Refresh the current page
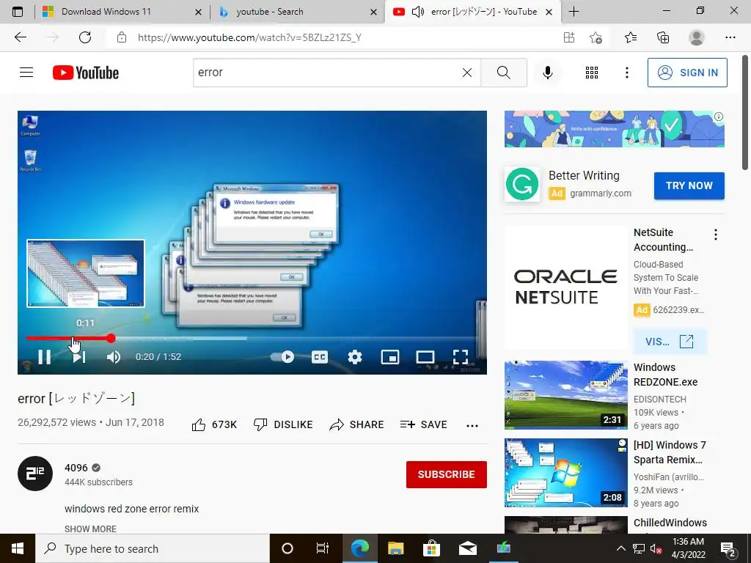The width and height of the screenshot is (751, 563). (85, 37)
